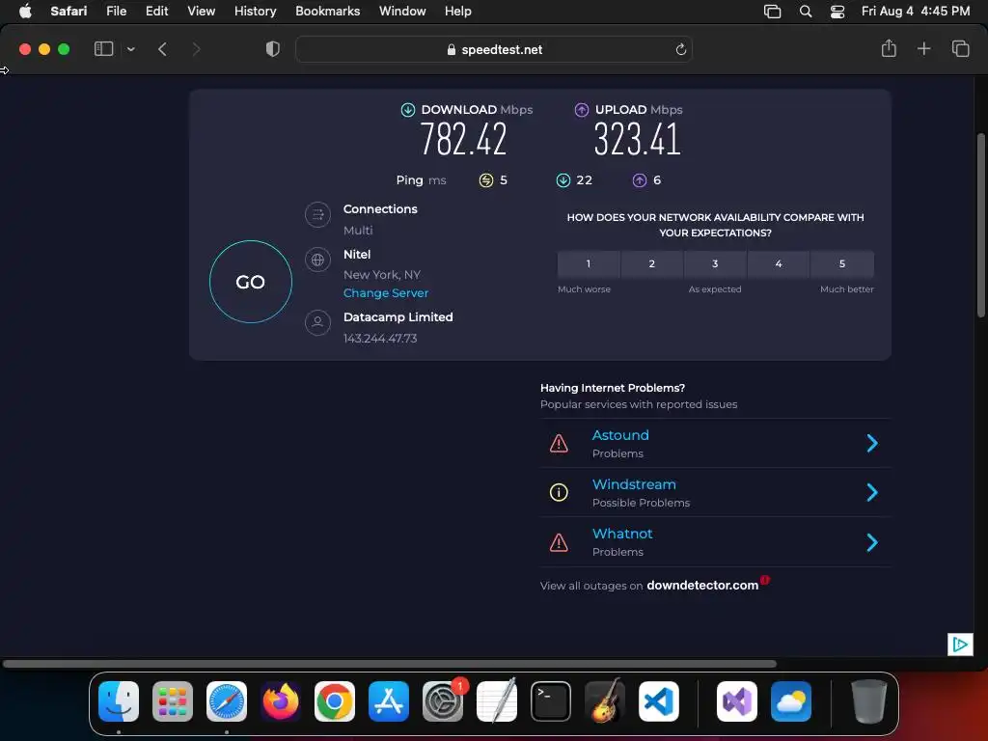Click the globe server icon beside Nitel
Screen dimensions: 988x741
tap(317, 260)
